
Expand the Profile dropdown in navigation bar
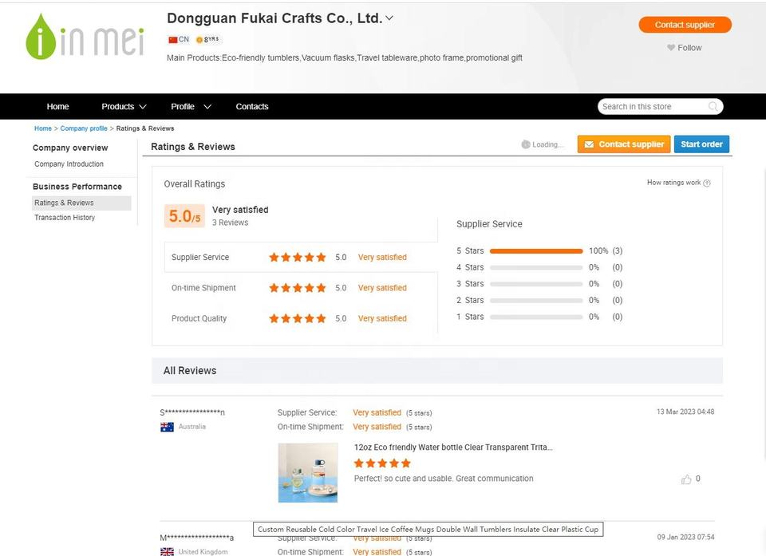click(x=191, y=107)
